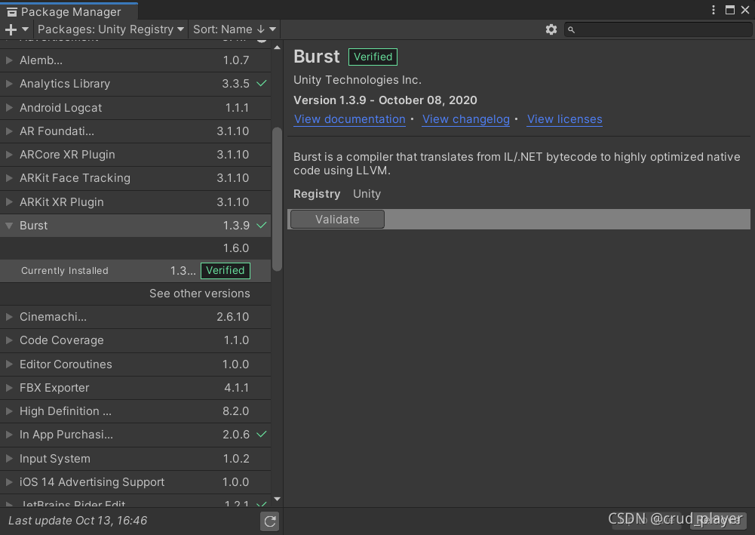The width and height of the screenshot is (755, 535).
Task: Click the search magnifier icon
Action: (x=571, y=30)
